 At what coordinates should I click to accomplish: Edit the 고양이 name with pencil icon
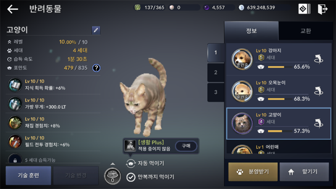coord(96,30)
